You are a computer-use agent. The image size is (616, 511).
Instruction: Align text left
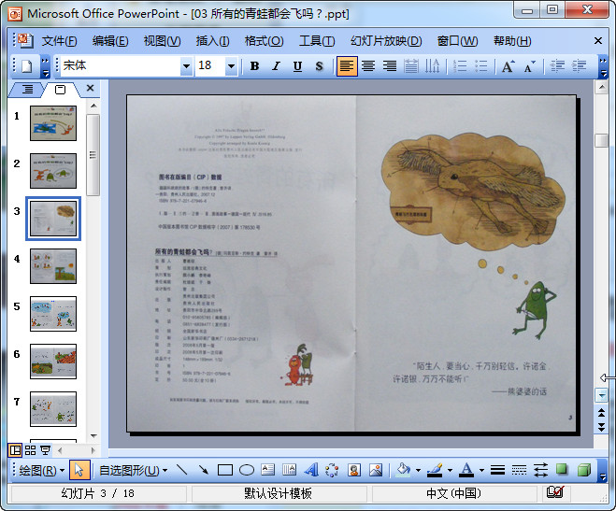(x=347, y=66)
